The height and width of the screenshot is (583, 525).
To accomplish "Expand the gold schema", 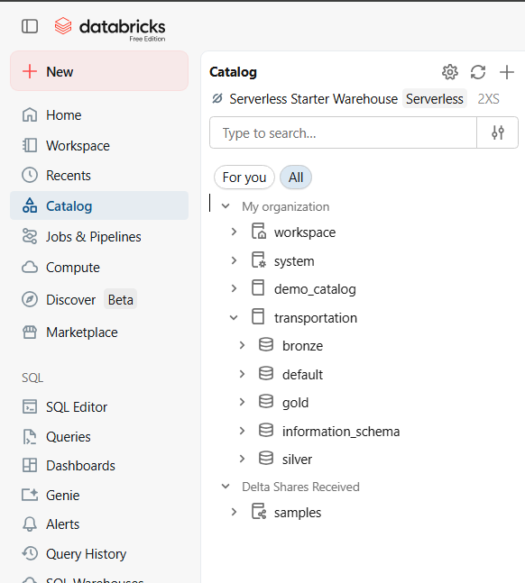I will (242, 402).
